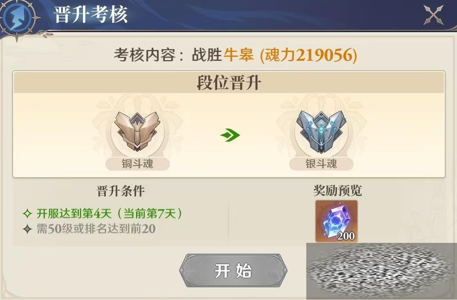Click the 牛皋 opponent name
457x300 pixels.
coord(239,54)
